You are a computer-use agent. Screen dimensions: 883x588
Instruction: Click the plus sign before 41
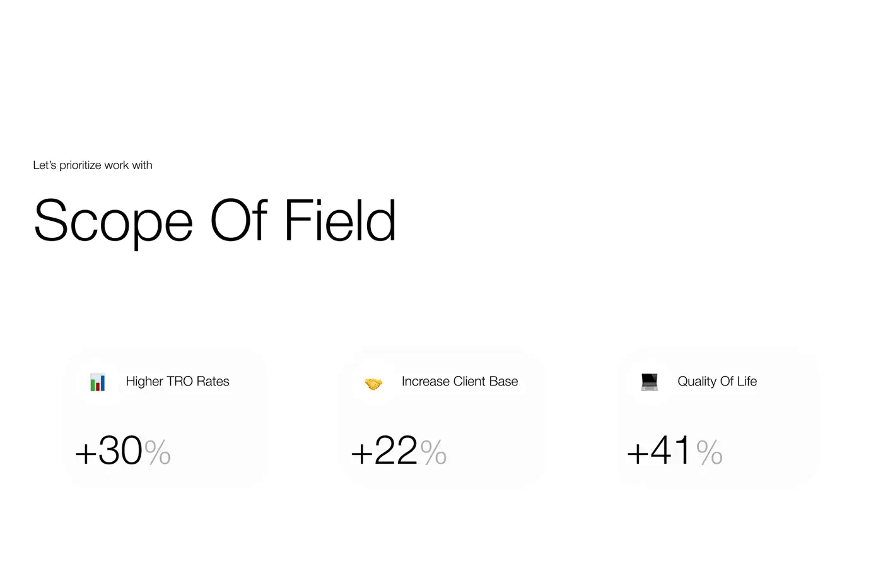tap(637, 453)
